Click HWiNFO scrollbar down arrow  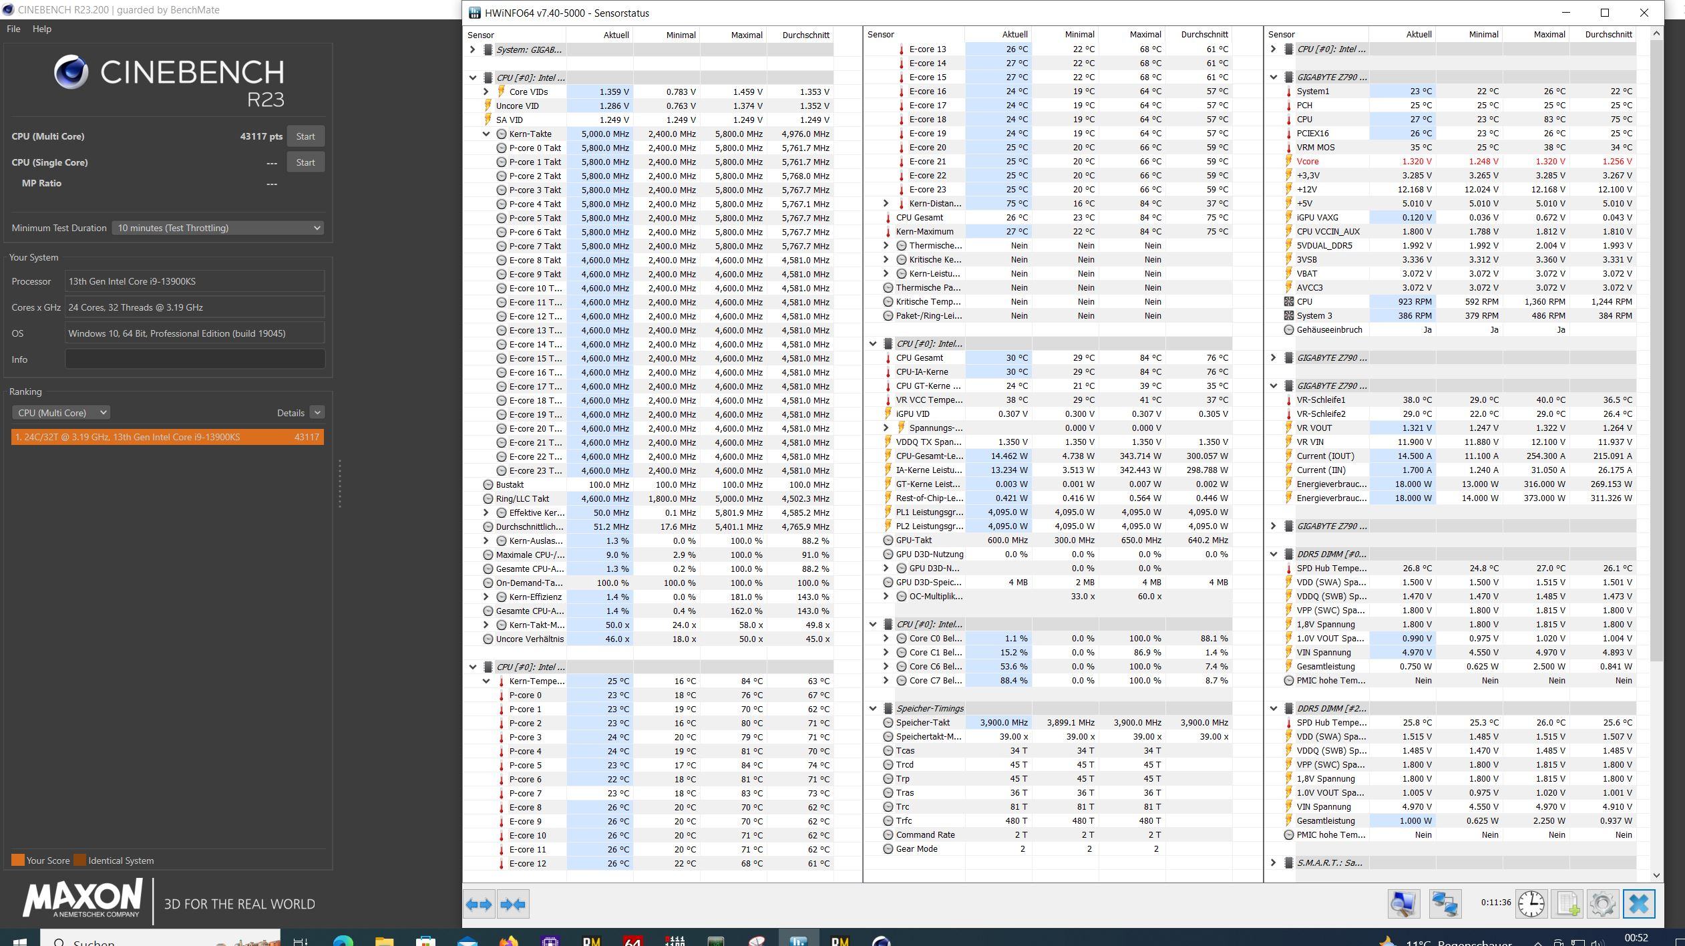[1656, 875]
